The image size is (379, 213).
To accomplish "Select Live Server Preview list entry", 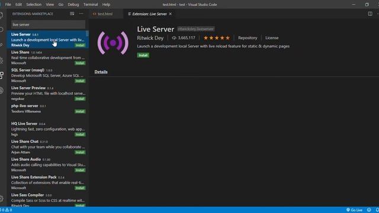I will click(x=47, y=93).
